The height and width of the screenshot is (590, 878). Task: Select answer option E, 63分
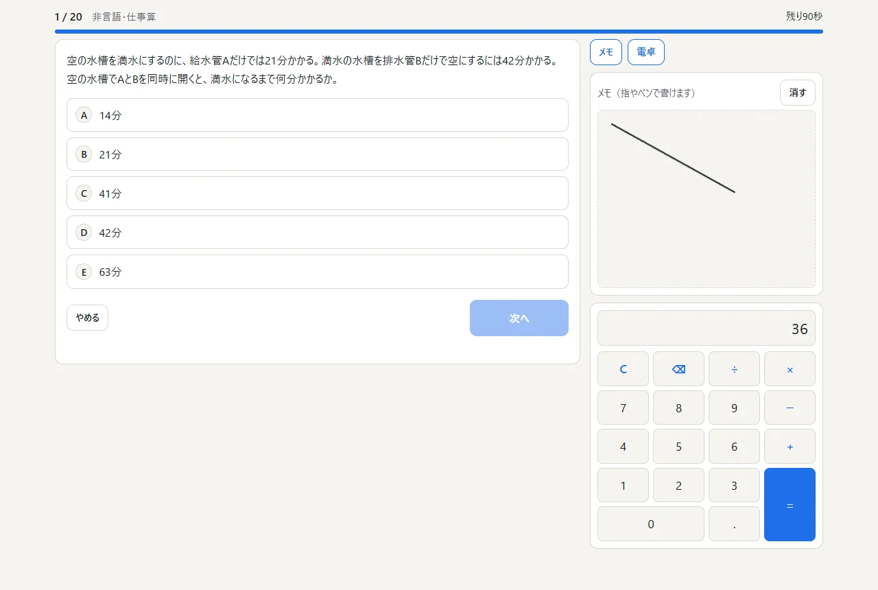point(318,272)
